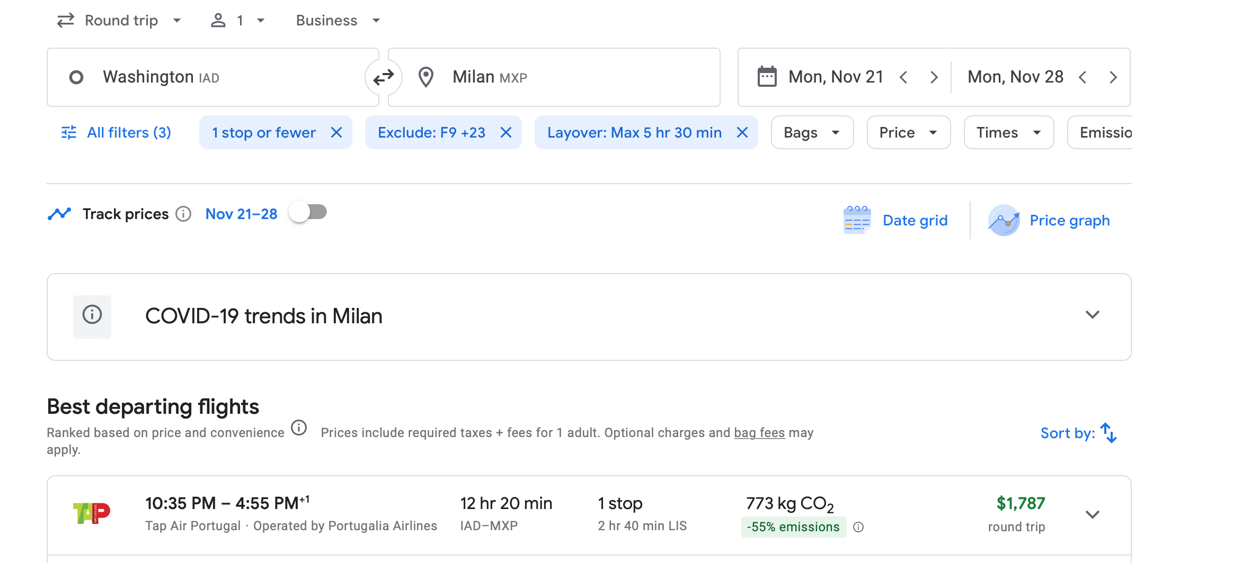Enable the Track prices toggle
The height and width of the screenshot is (563, 1242).
(x=308, y=213)
